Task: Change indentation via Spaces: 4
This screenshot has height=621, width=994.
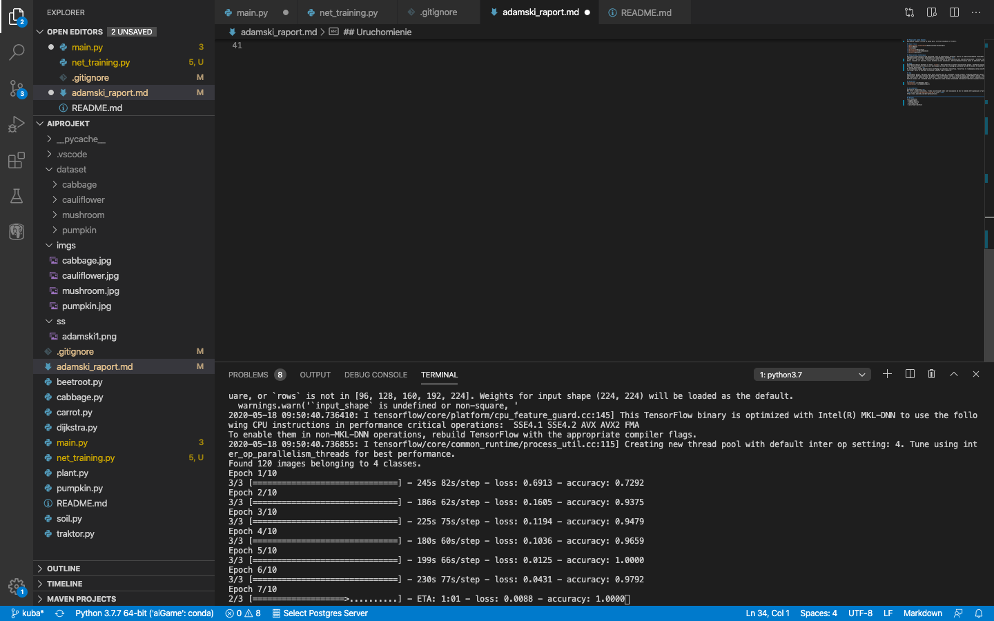Action: pos(819,613)
